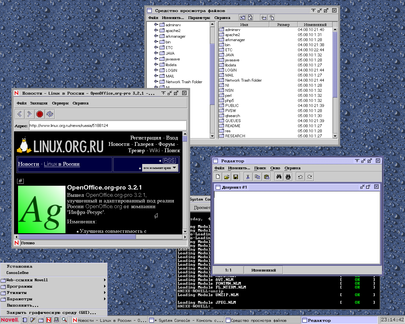The image size is (405, 324).
Task: Expand the JAVA folder in tree
Action: 156,53
